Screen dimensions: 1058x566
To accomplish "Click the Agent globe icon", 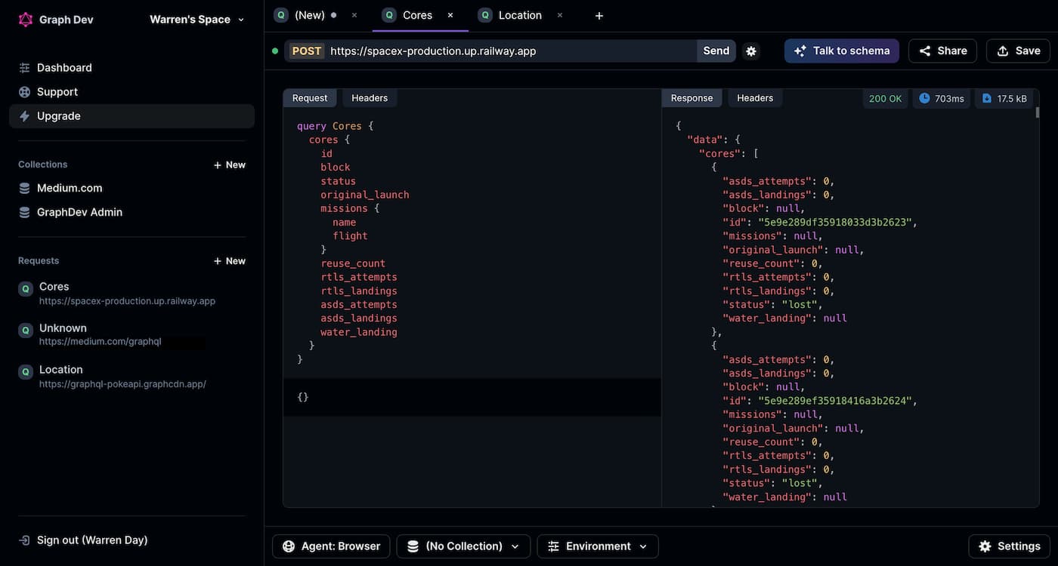I will [289, 546].
